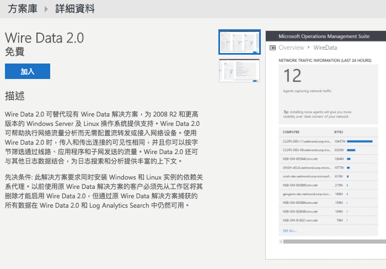Screen dimensions: 386x269
Task: Open the 方案庫 breadcrumb link
Action: tap(23, 9)
